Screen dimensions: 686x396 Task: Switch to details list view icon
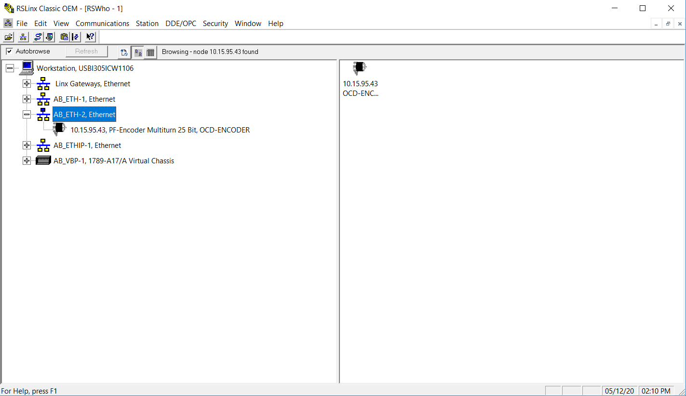[150, 53]
